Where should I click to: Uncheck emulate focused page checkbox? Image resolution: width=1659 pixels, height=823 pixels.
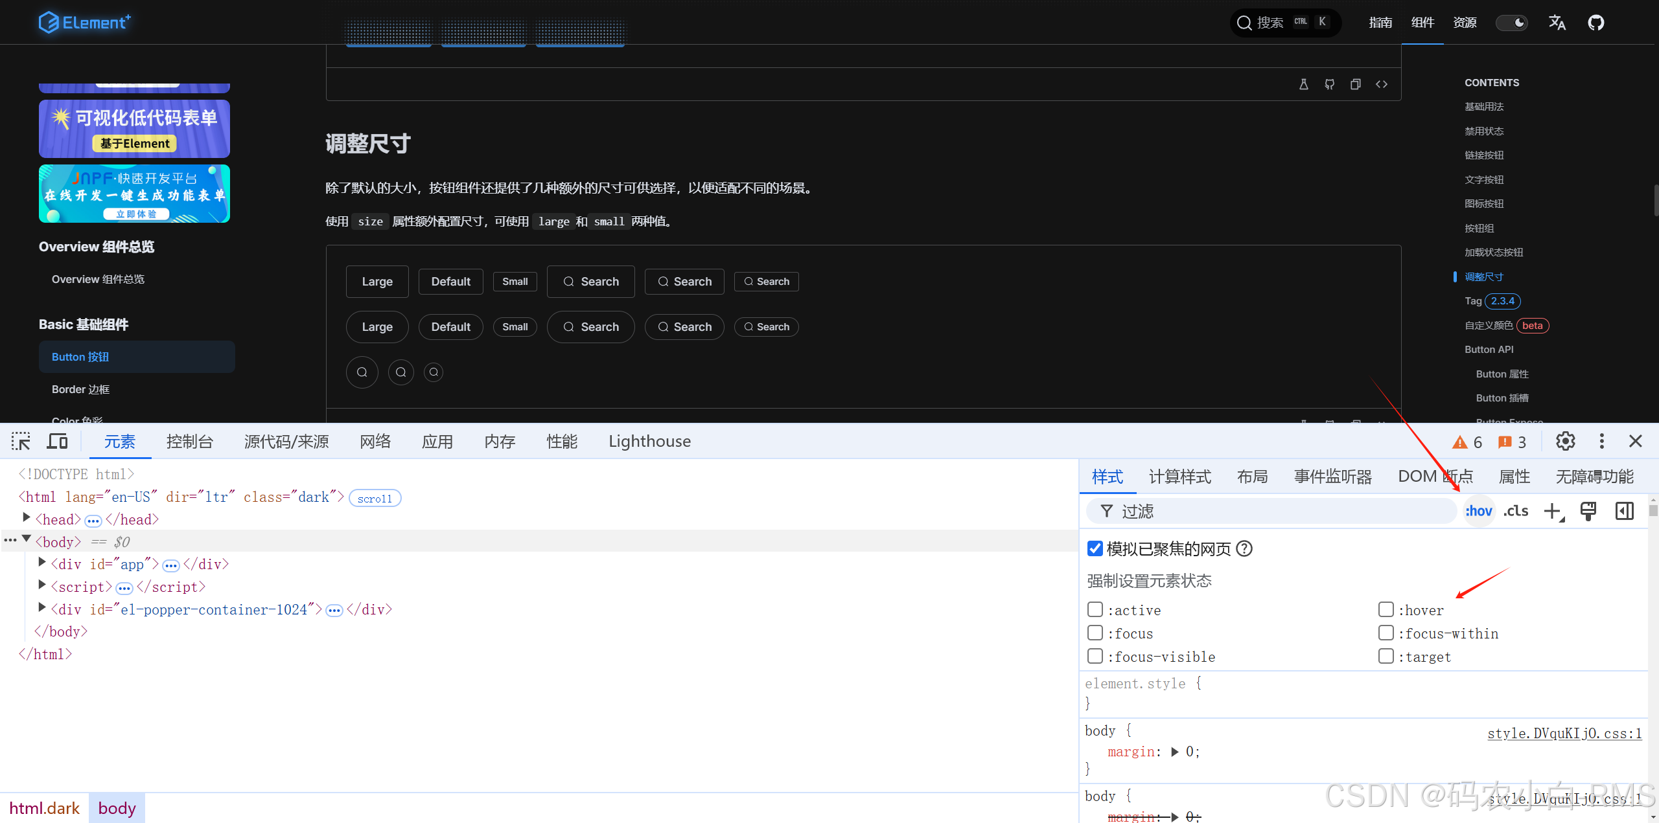[1095, 549]
